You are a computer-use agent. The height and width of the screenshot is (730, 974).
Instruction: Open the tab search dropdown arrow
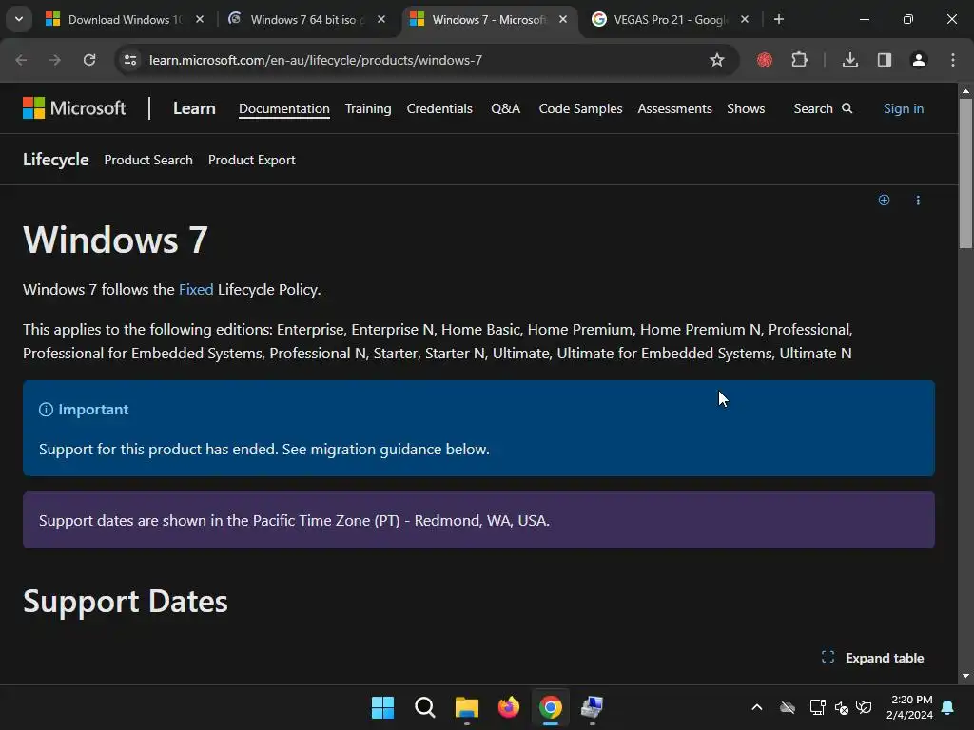pos(19,19)
